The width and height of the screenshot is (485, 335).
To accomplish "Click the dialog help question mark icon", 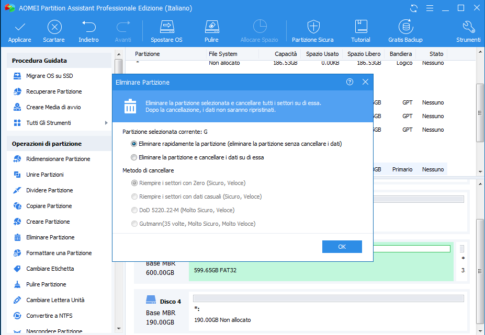I will (x=349, y=82).
